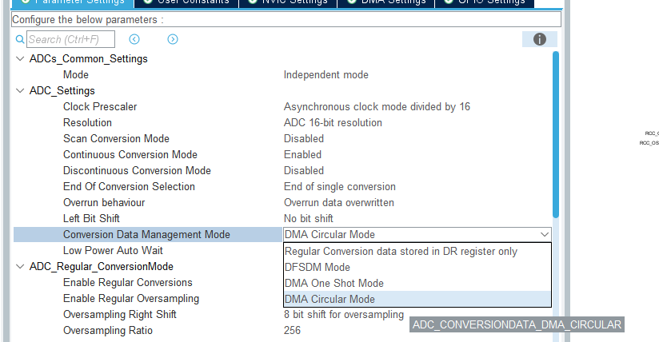Select Regular Conversion data stored in DR option
The height and width of the screenshot is (342, 659).
pos(401,251)
